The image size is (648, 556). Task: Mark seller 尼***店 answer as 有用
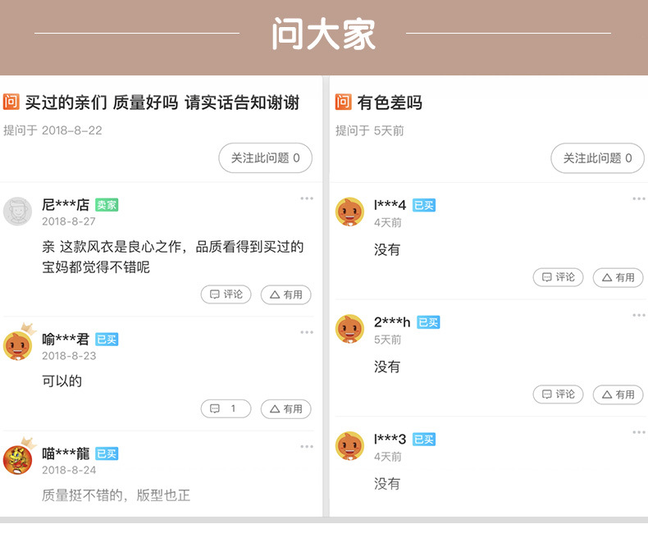tap(286, 294)
